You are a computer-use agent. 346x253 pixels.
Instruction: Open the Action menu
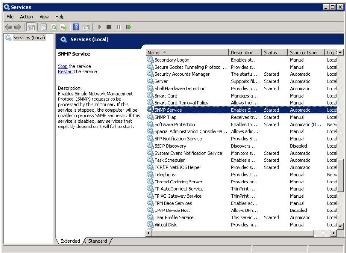point(26,17)
